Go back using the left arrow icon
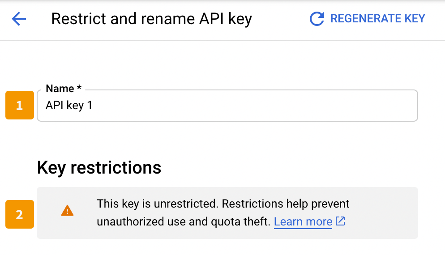Image resolution: width=445 pixels, height=255 pixels. coord(19,19)
